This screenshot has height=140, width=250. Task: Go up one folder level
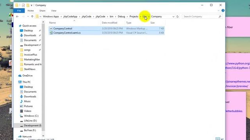pyautogui.click(x=32, y=16)
